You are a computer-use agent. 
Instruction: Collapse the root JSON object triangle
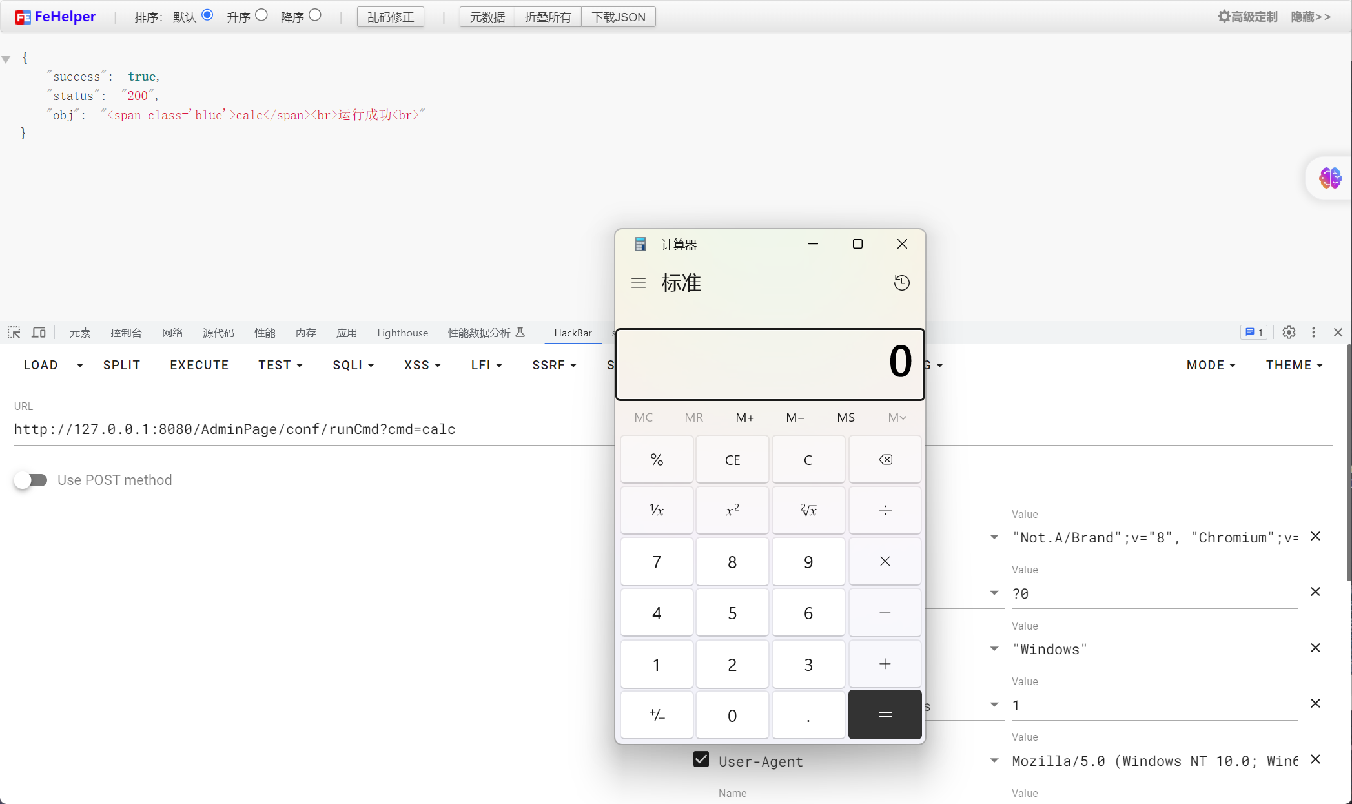point(6,59)
